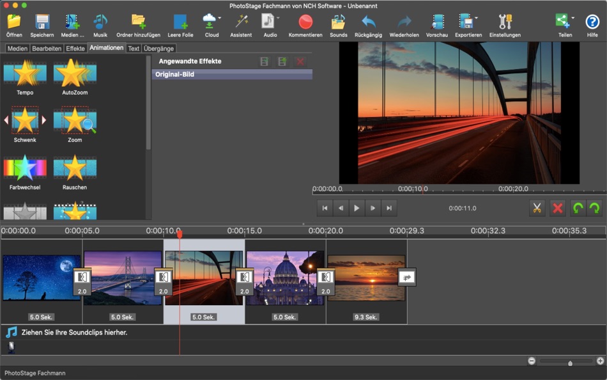Insert a Leere Folie

(x=180, y=26)
